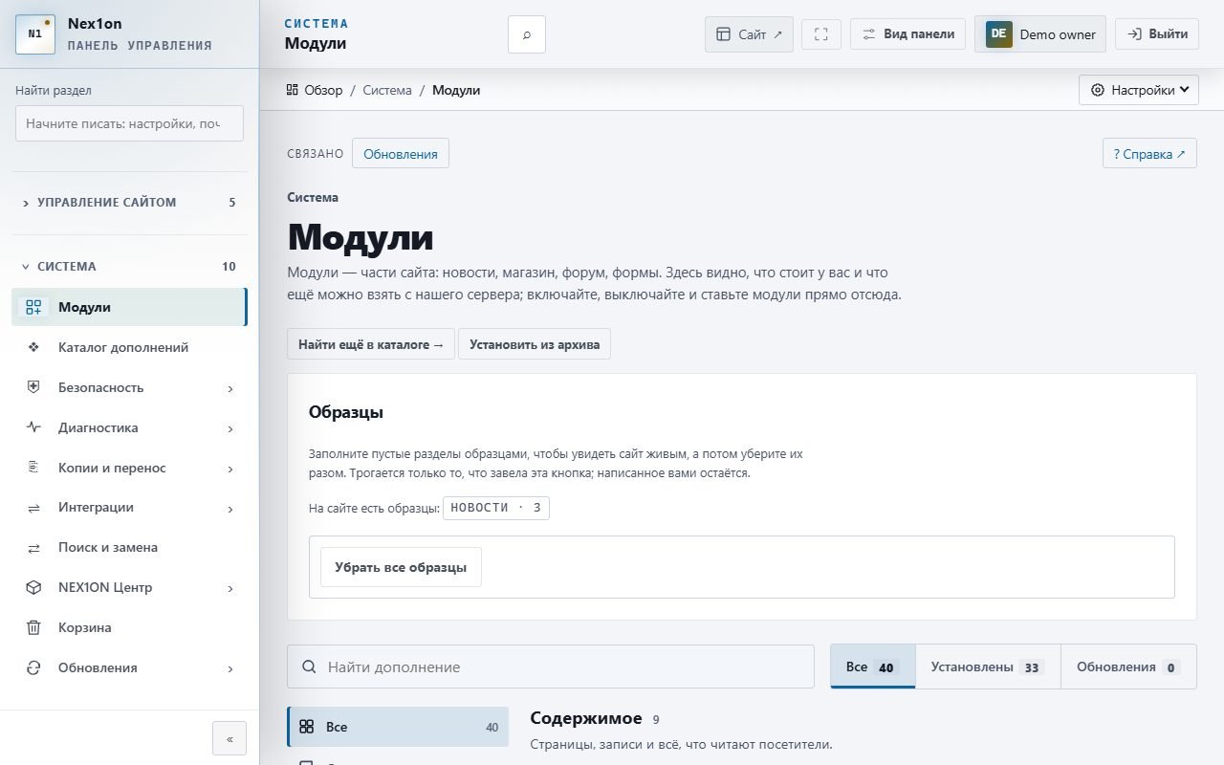Click the Выйти logout button
Viewport: 1224px width, 765px height.
[x=1157, y=34]
